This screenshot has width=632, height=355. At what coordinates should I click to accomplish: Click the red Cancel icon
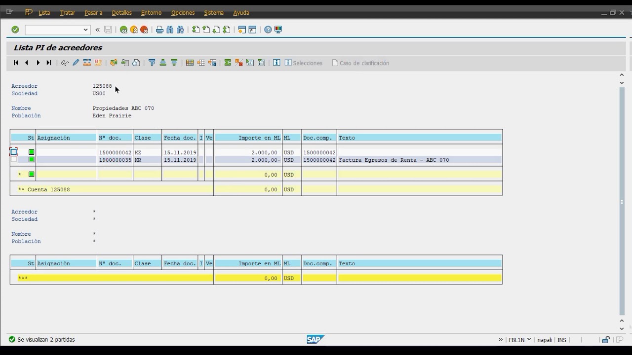[x=144, y=30]
